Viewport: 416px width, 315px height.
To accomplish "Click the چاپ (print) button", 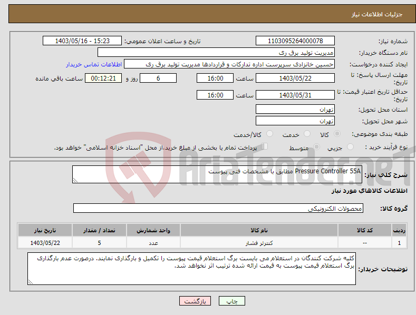I will pos(231,301).
